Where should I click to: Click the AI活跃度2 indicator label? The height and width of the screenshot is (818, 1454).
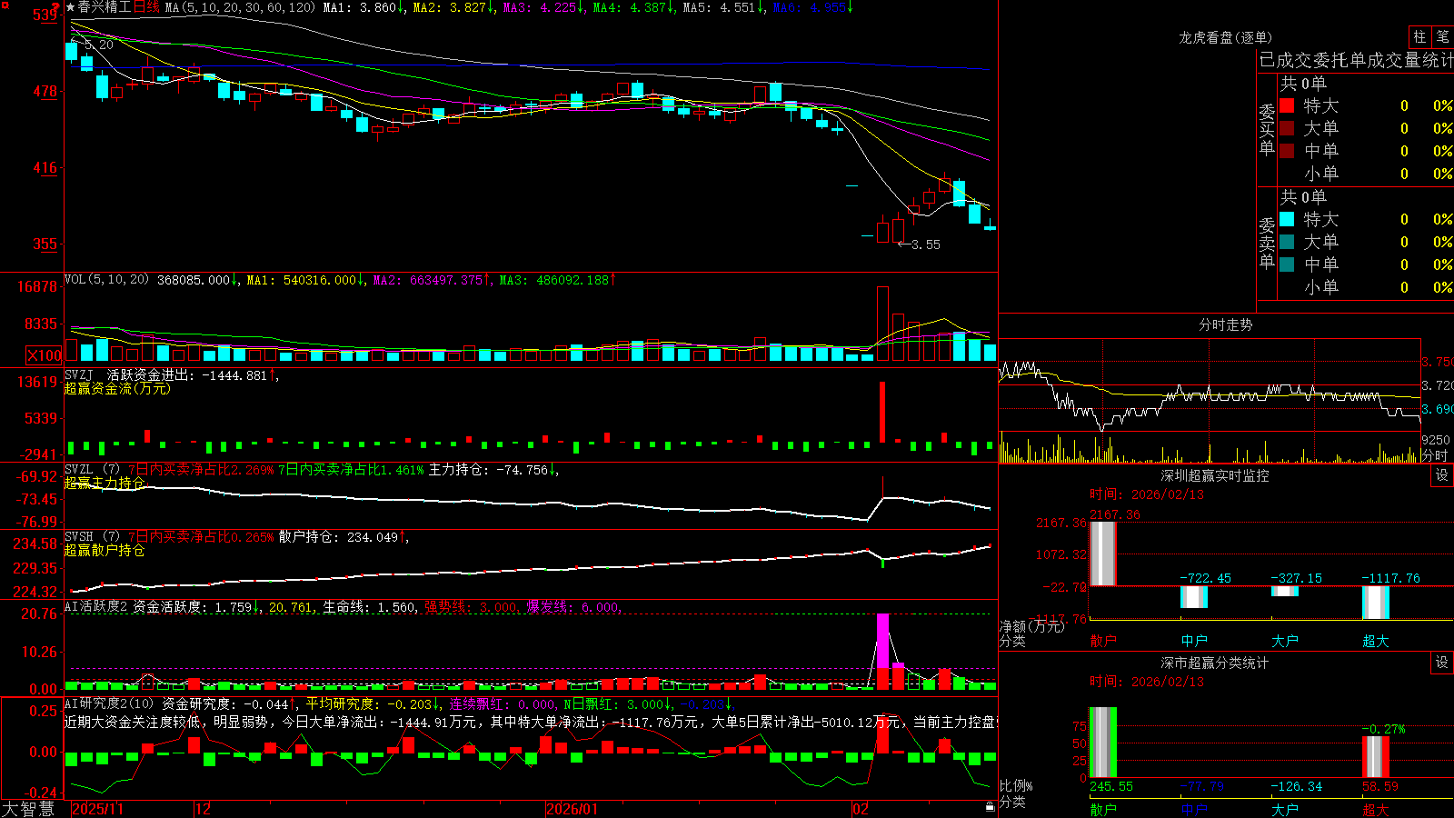click(96, 606)
